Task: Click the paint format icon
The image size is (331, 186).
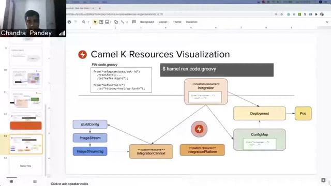Action: tap(76, 22)
